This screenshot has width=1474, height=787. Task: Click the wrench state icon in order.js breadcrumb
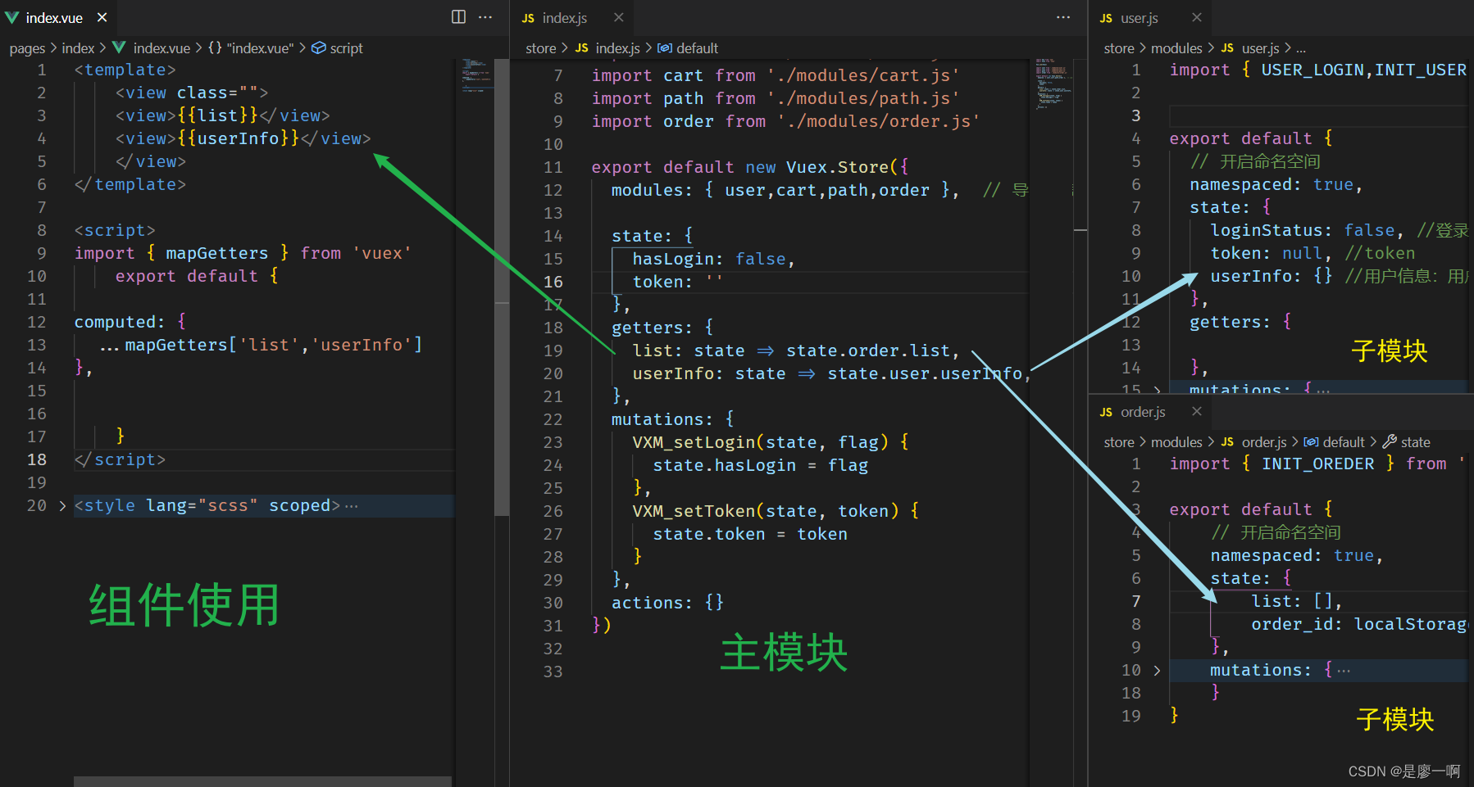coord(1392,441)
